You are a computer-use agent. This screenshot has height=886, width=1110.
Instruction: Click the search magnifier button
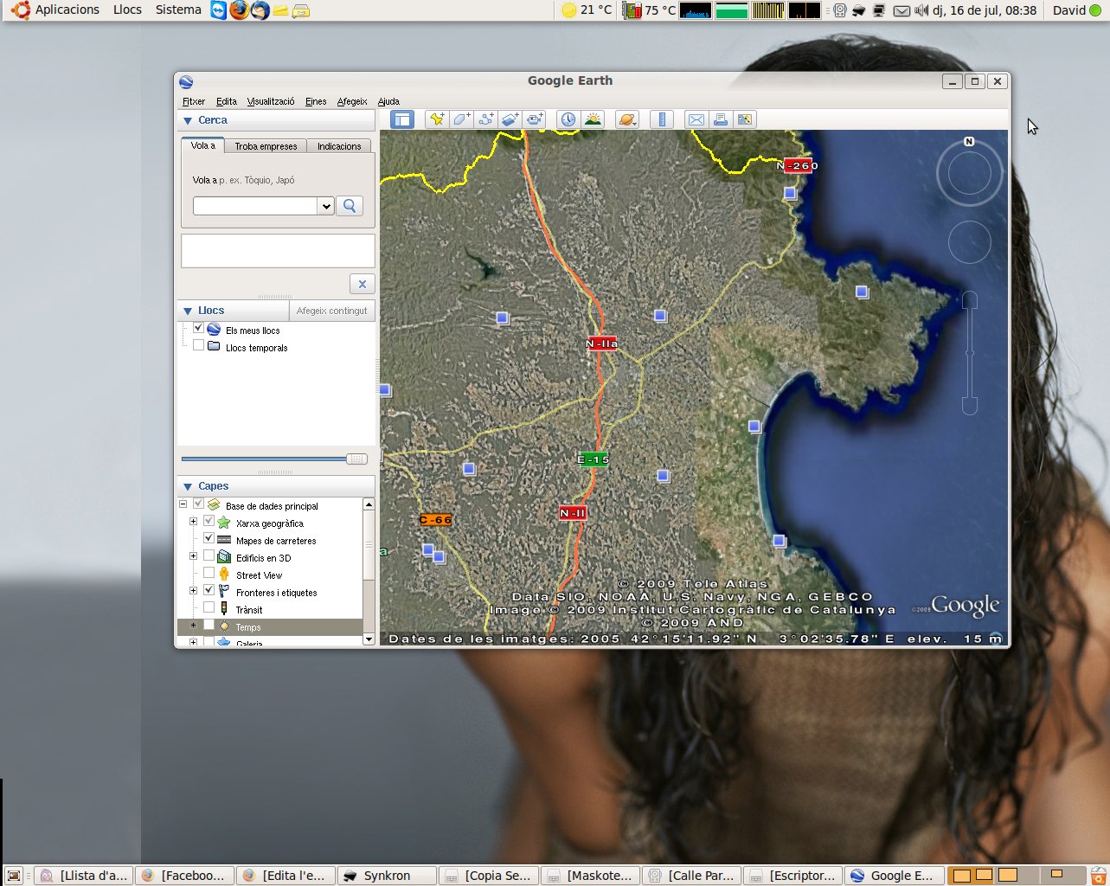coord(350,206)
